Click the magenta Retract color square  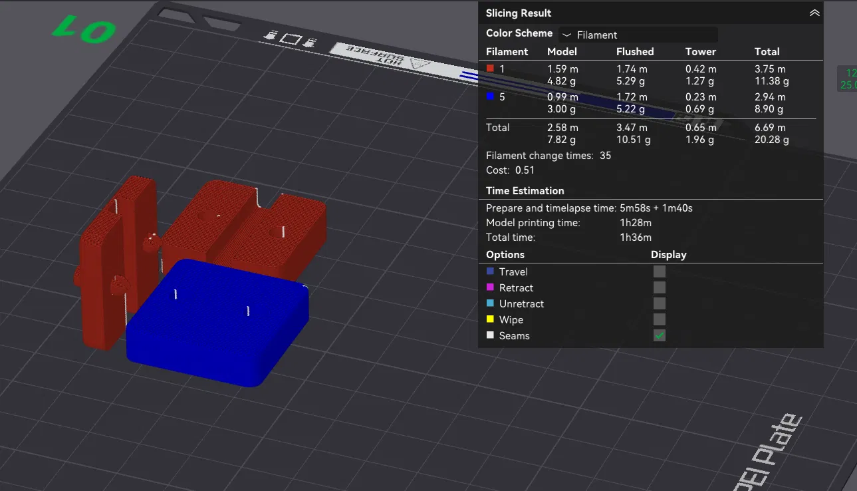click(x=491, y=287)
